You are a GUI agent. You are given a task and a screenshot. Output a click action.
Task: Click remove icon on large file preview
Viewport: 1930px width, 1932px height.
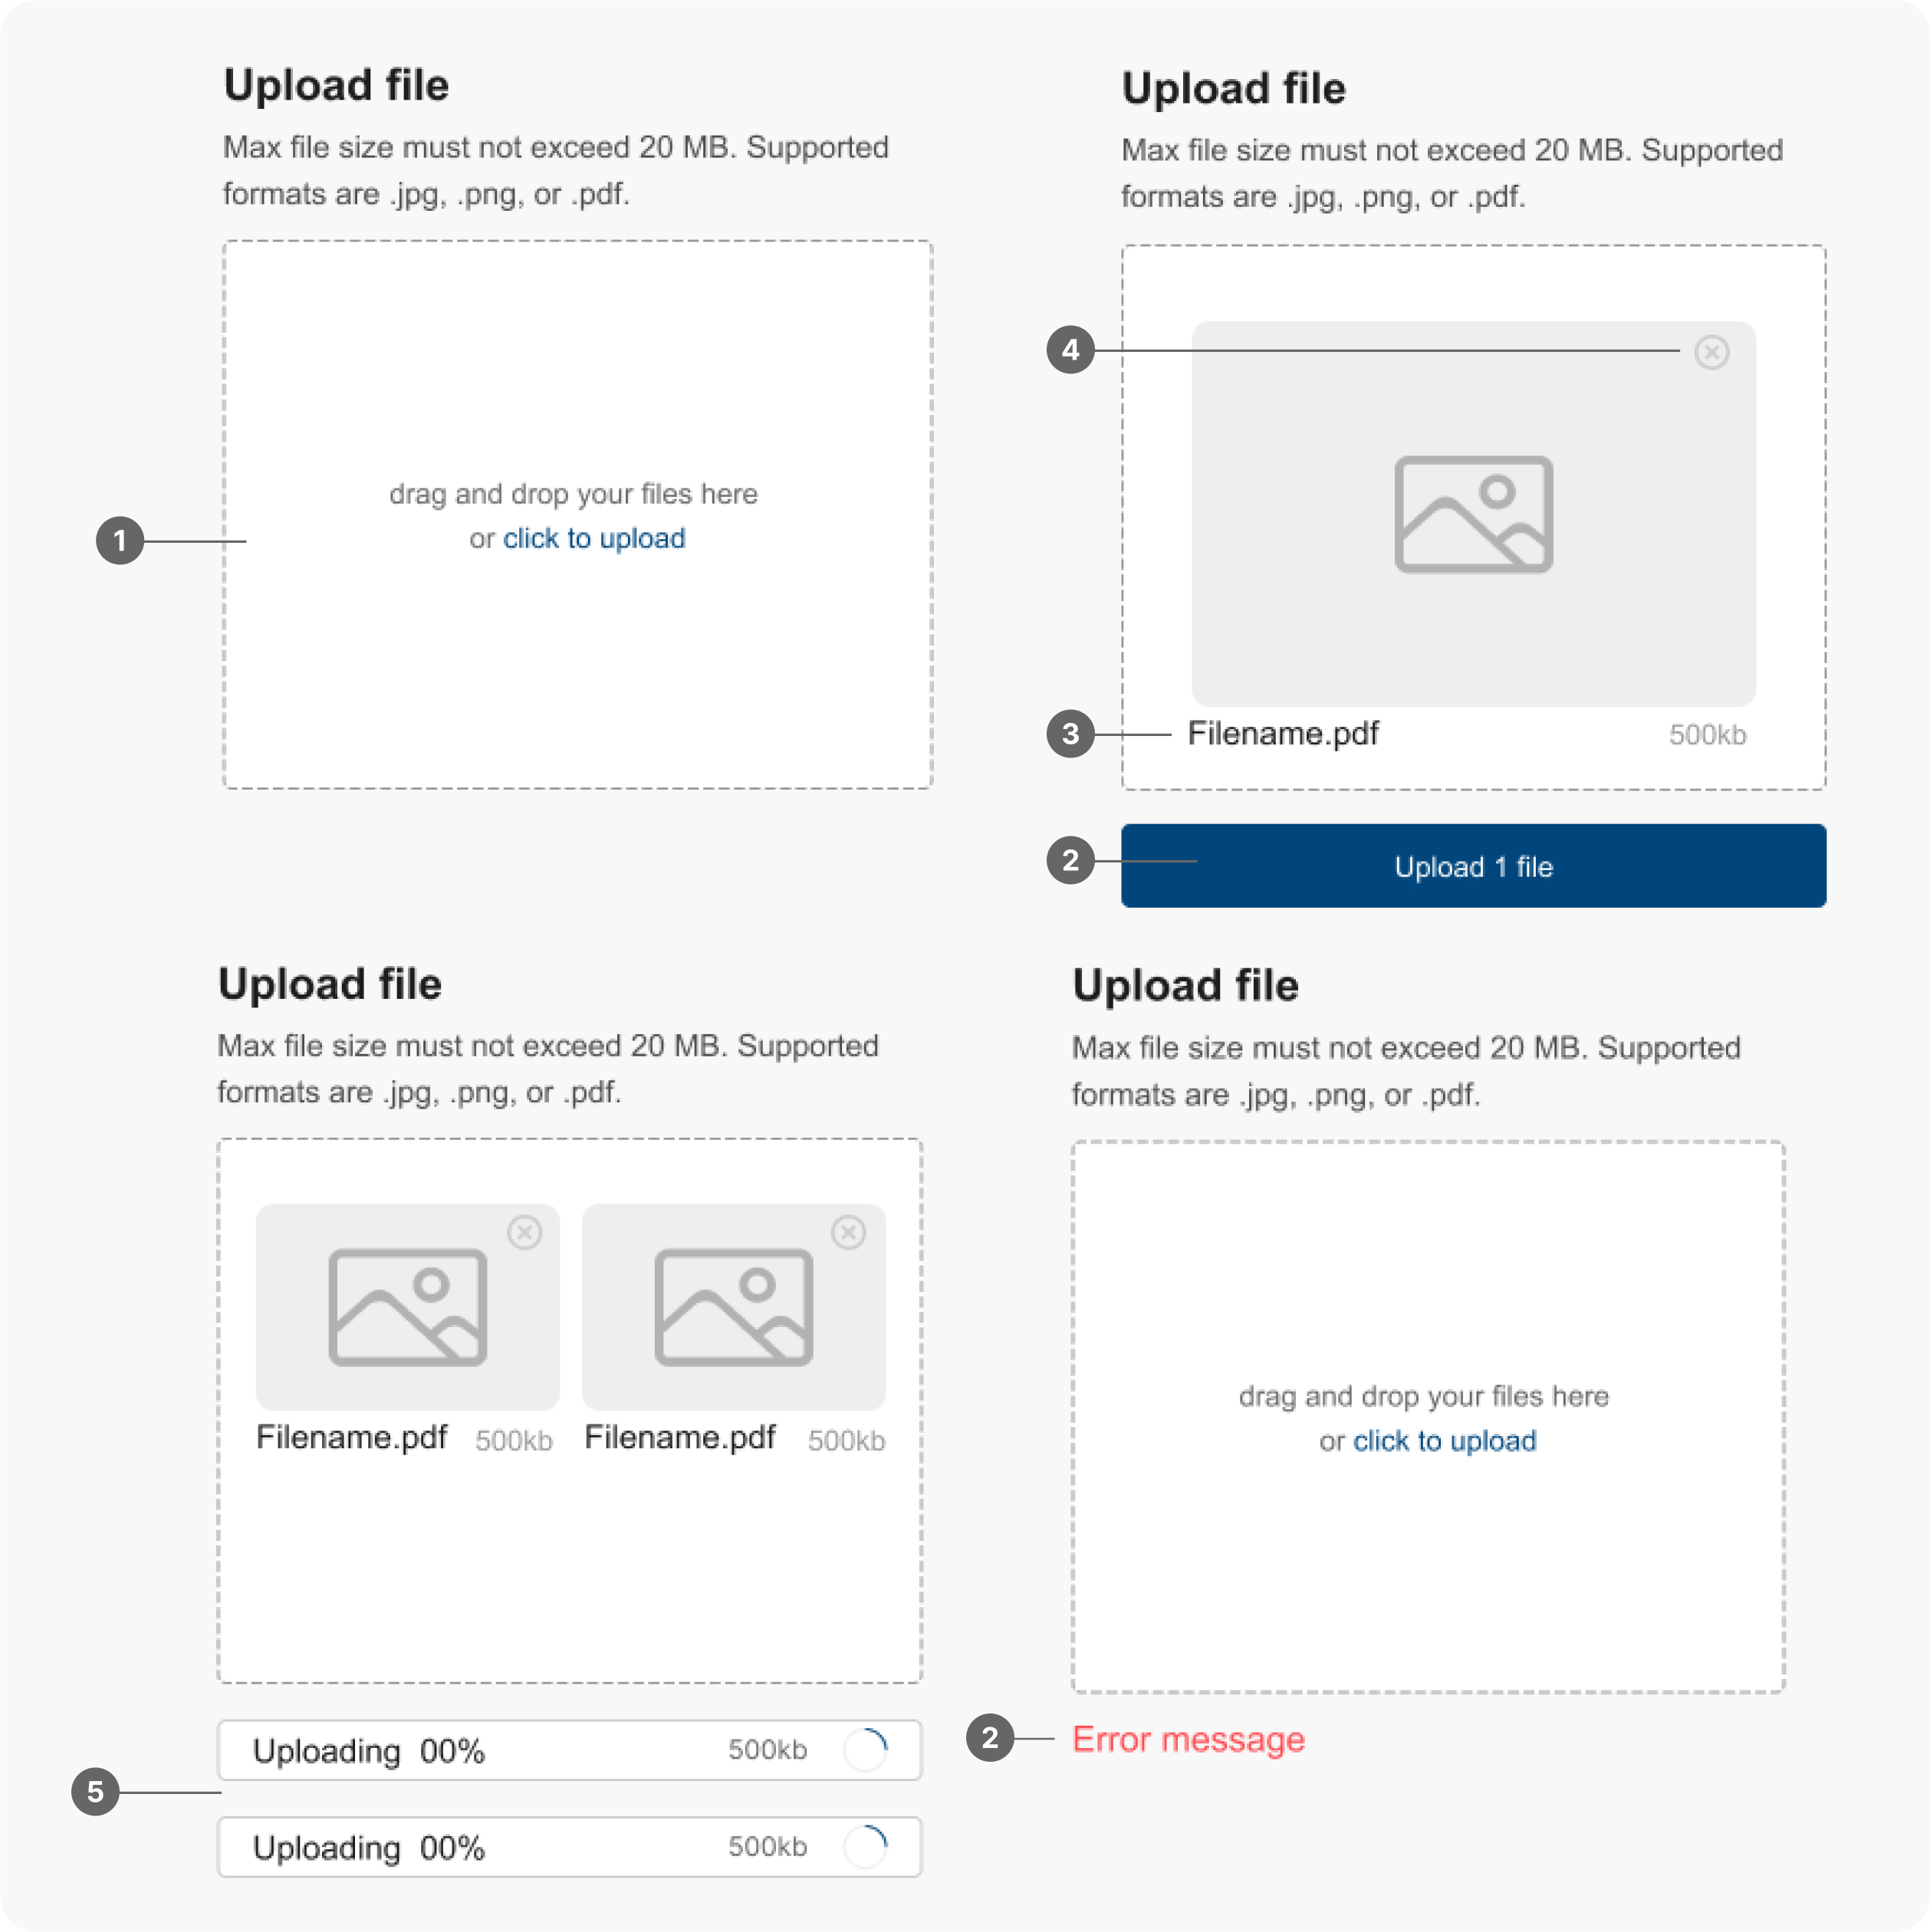[x=1711, y=352]
